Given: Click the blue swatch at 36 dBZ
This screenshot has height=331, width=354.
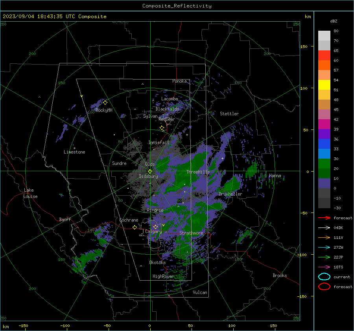Looking at the screenshot, I should (x=324, y=144).
